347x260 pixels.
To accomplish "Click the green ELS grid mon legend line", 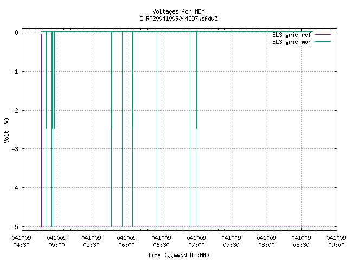I will coord(323,42).
